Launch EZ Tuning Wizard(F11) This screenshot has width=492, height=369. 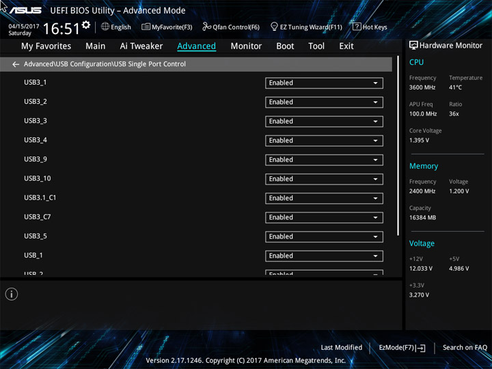point(306,27)
